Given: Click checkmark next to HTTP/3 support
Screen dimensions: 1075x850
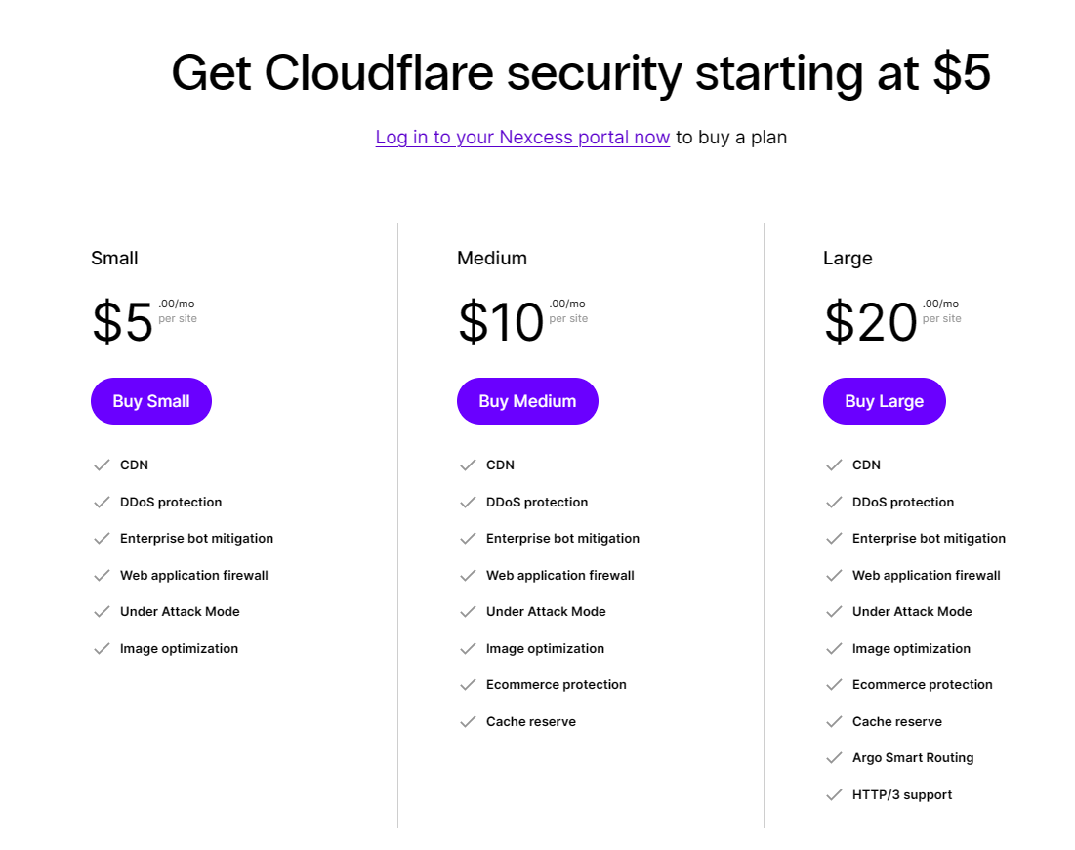Looking at the screenshot, I should (x=834, y=795).
